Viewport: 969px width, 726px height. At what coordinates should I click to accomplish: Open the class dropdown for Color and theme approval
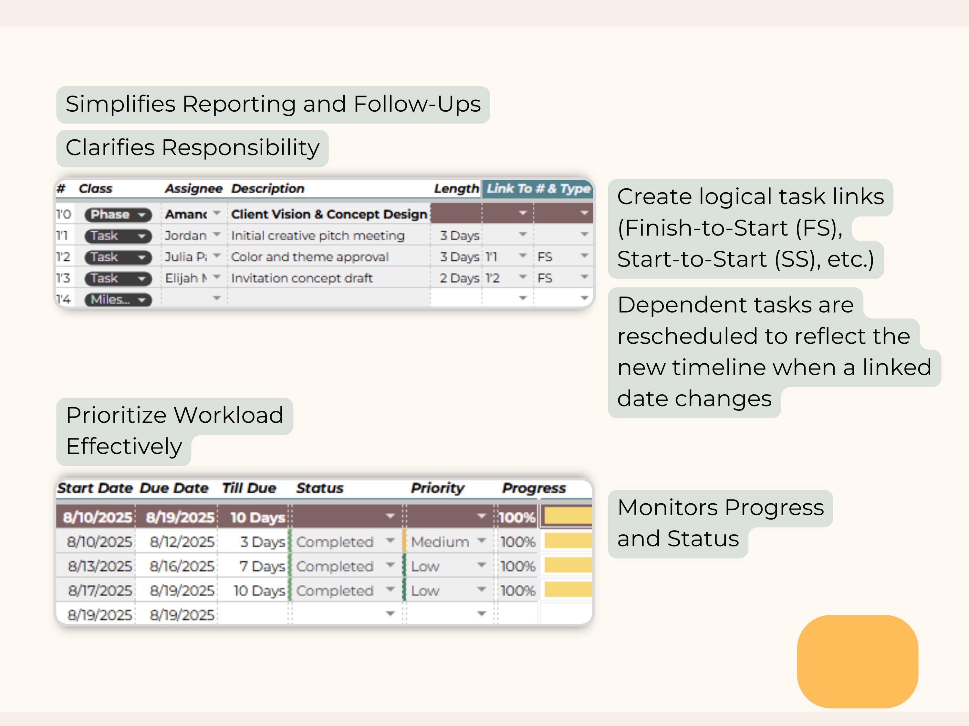118,257
